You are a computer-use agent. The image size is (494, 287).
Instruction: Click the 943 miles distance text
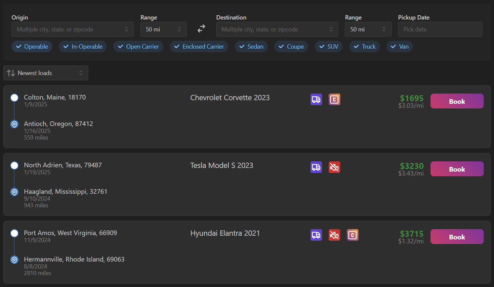tap(36, 205)
